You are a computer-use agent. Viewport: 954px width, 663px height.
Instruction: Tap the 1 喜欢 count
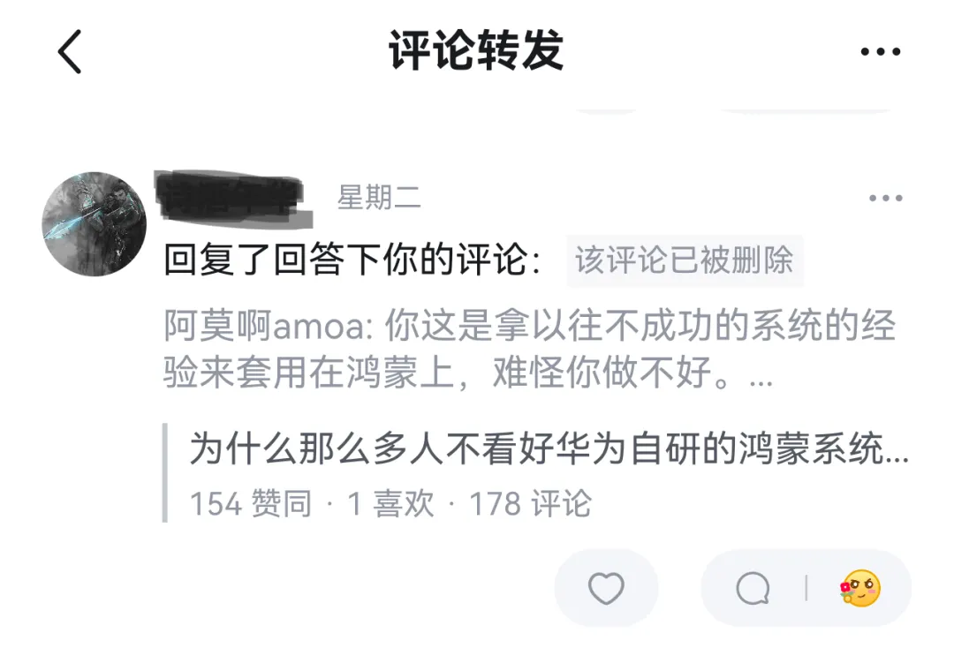coord(390,503)
